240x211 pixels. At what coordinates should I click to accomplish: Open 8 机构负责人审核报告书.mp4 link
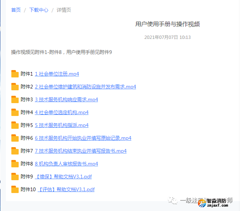[66, 164]
